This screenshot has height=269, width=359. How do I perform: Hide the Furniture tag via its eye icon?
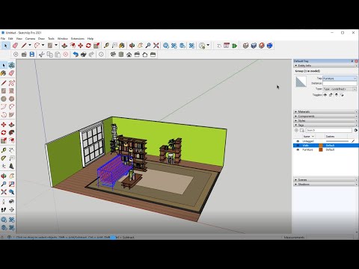pos(298,149)
